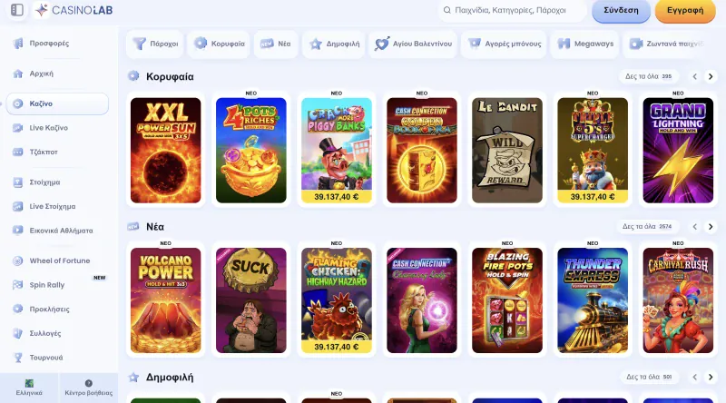The height and width of the screenshot is (403, 726).
Task: Click the Εγγραφή register button
Action: pyautogui.click(x=685, y=10)
